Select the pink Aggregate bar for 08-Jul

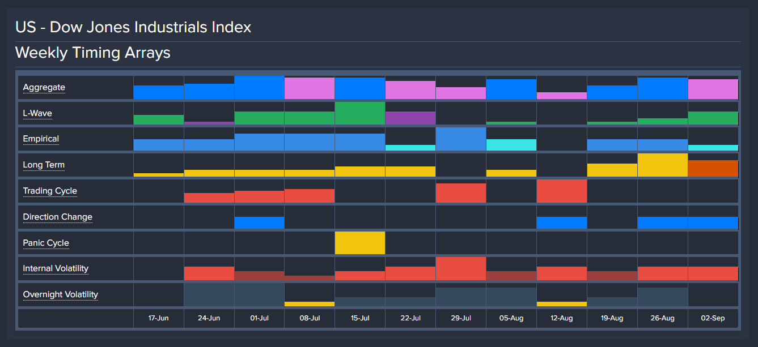(310, 88)
